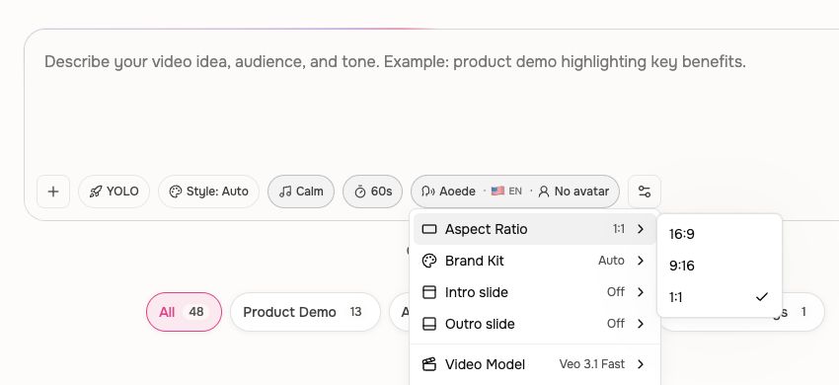Click the Off value of Outro slide
Screen dimensions: 839x385
click(615, 324)
